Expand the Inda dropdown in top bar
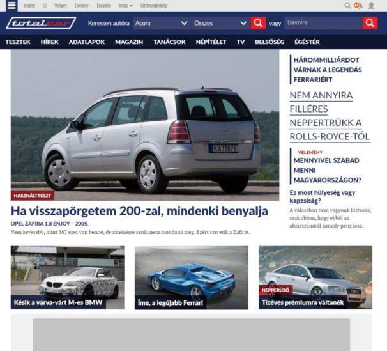Viewport: 387px width, 351px height. tap(125, 6)
